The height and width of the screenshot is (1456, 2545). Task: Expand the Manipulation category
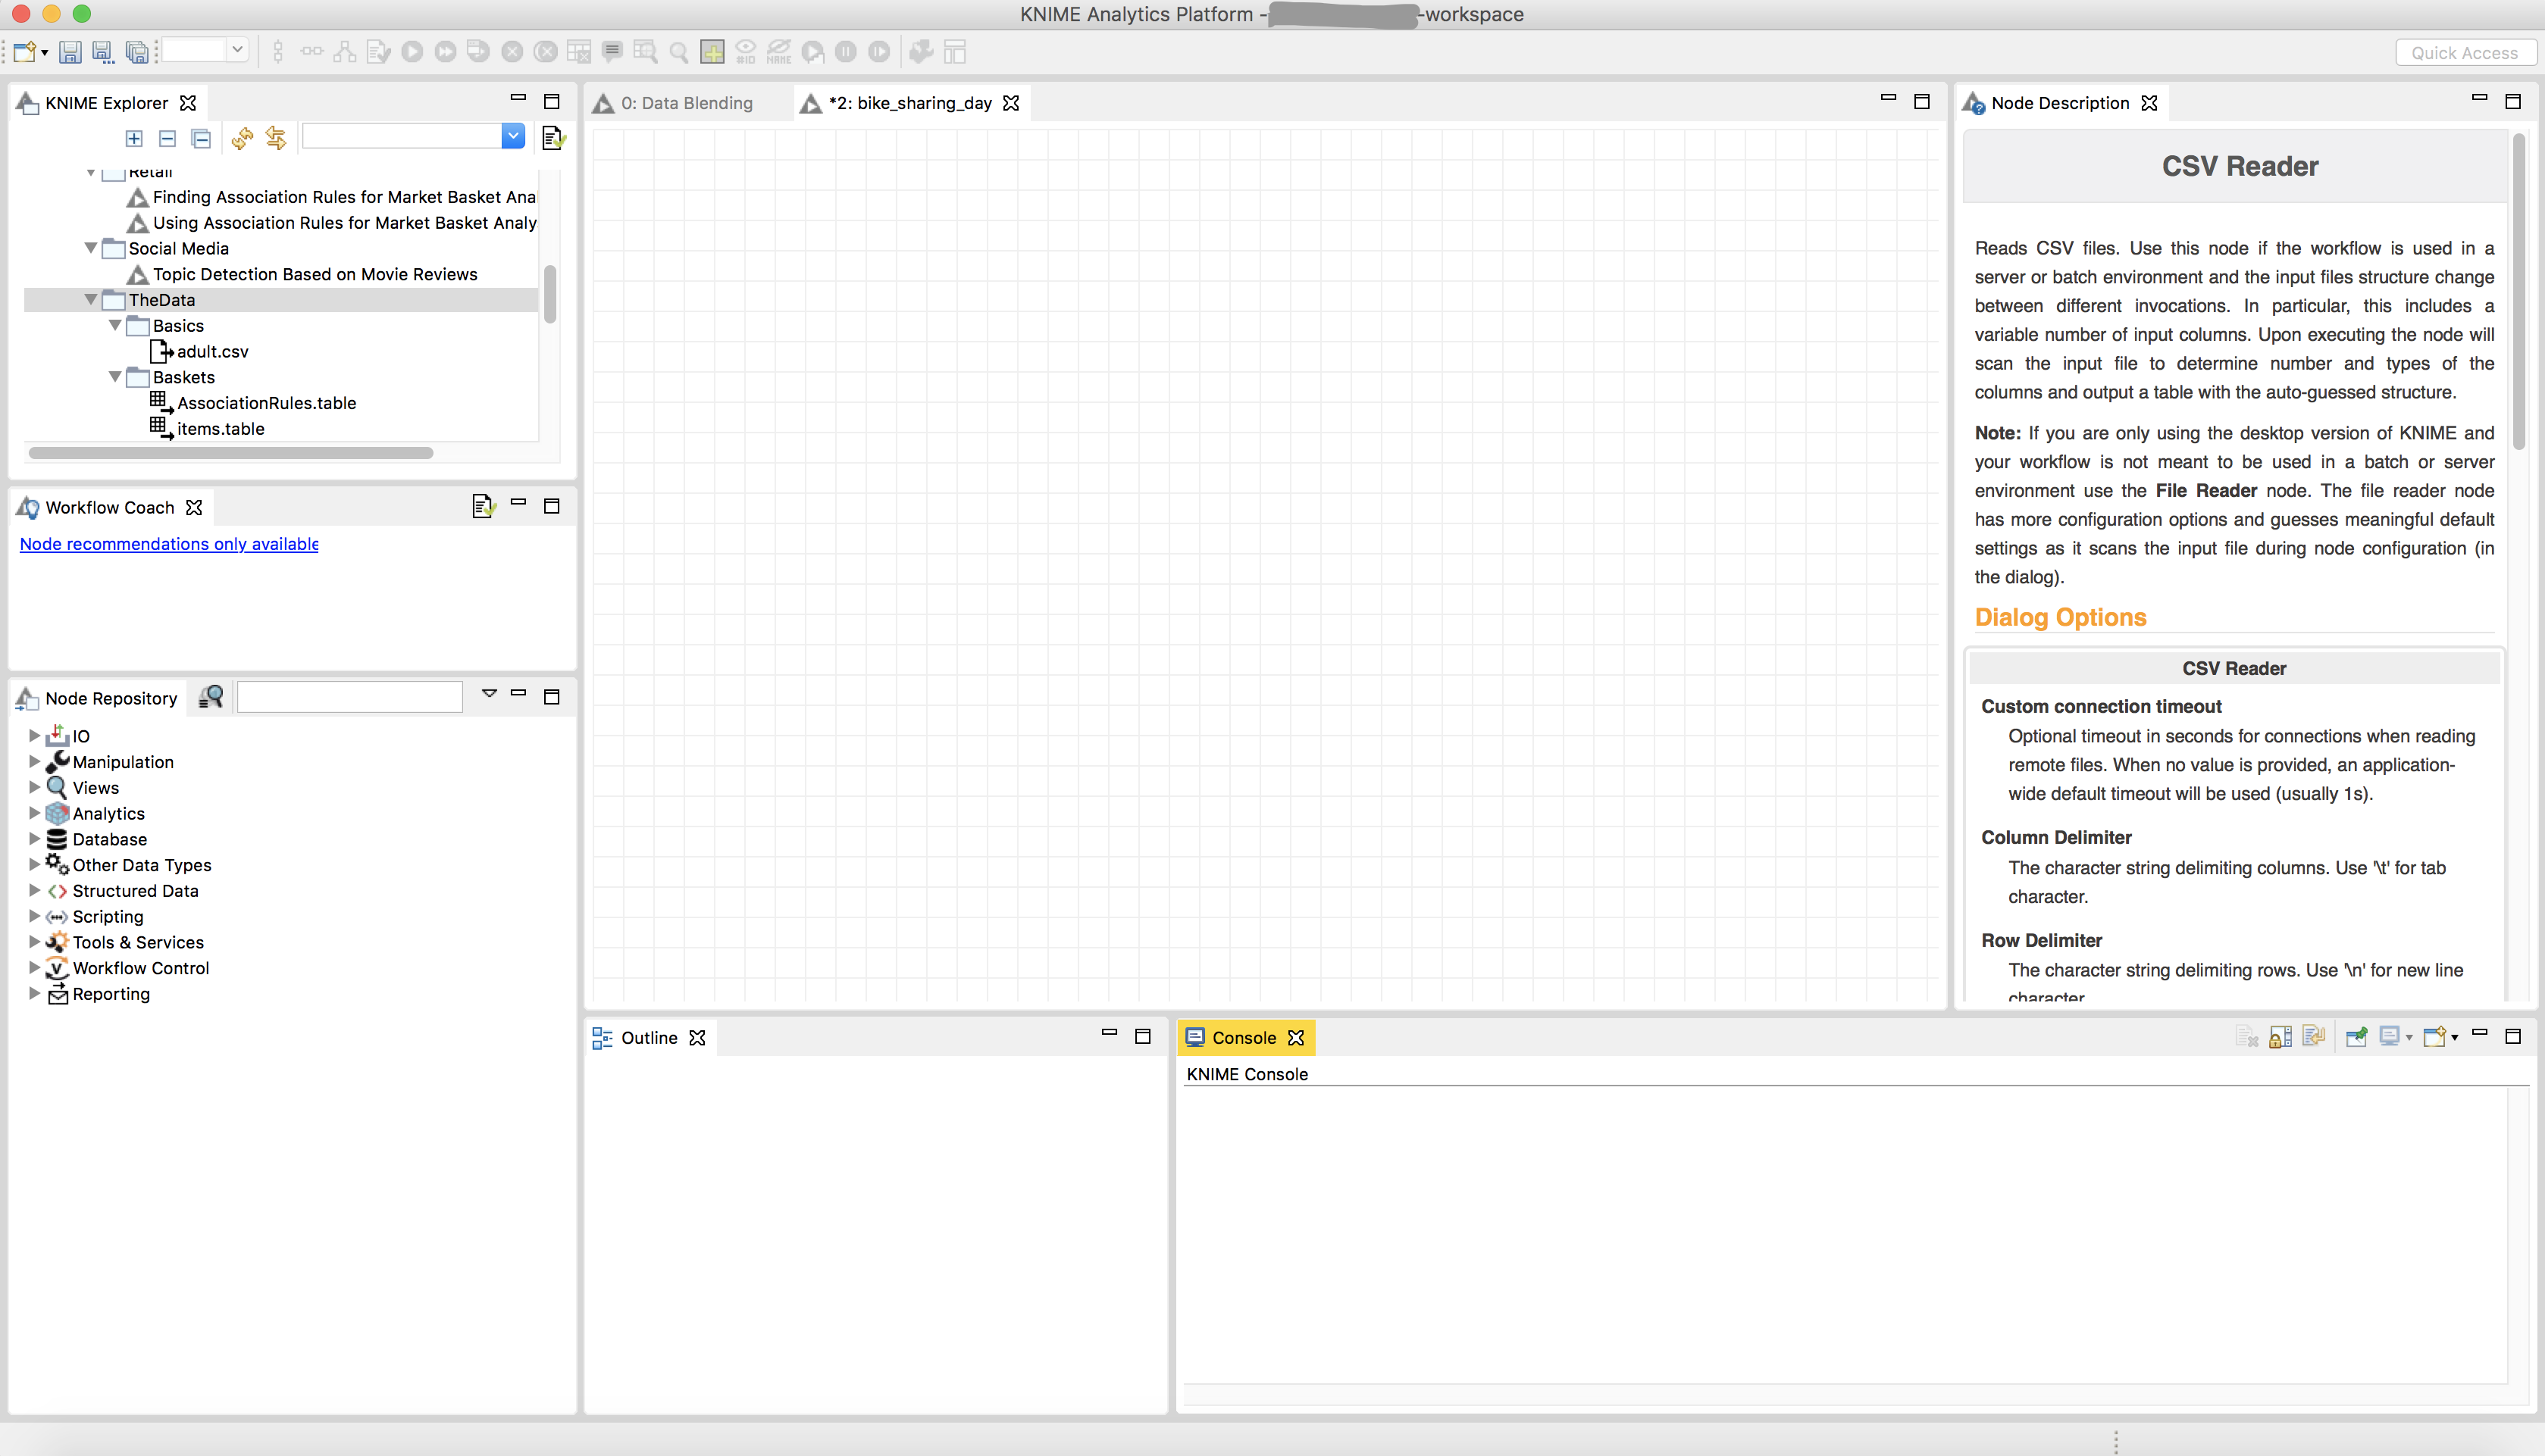point(34,761)
